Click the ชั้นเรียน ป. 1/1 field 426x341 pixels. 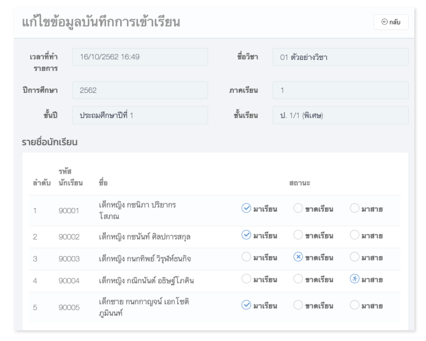[x=340, y=115]
